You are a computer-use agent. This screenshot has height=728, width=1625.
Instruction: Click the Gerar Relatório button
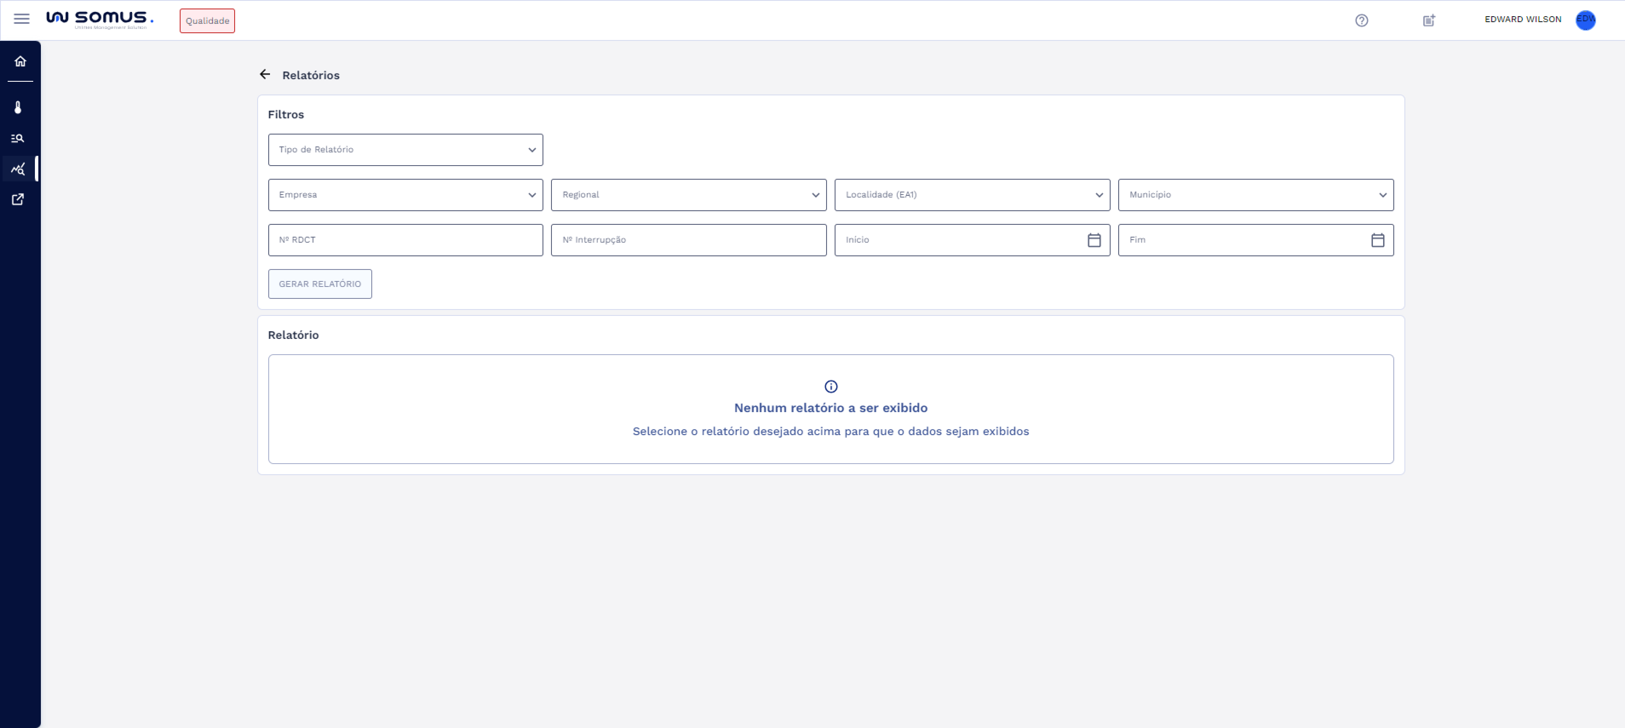coord(320,284)
